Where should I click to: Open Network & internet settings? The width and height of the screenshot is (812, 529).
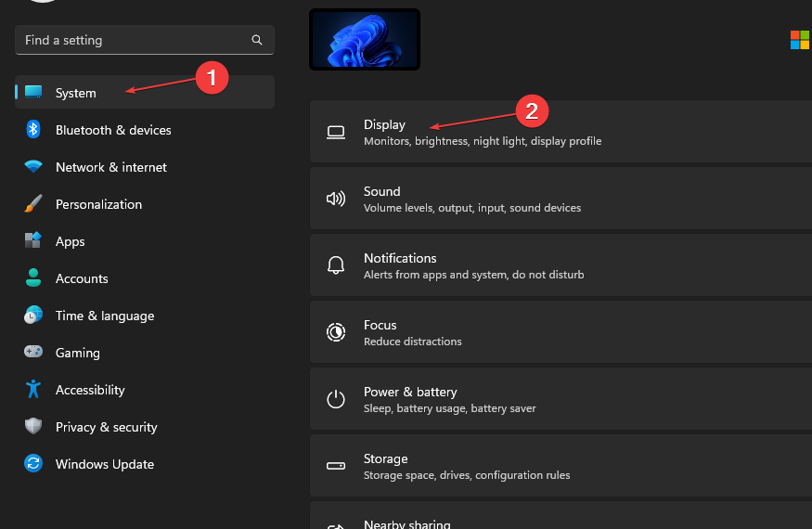tap(110, 167)
